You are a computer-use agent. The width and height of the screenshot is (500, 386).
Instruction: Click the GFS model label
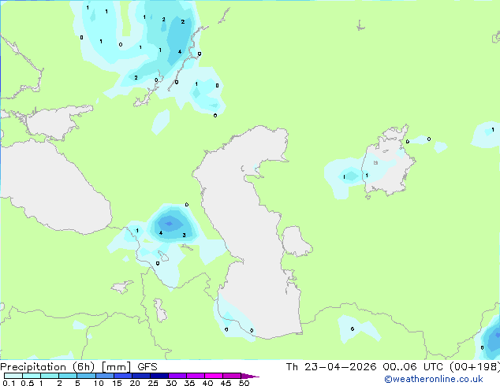click(147, 367)
